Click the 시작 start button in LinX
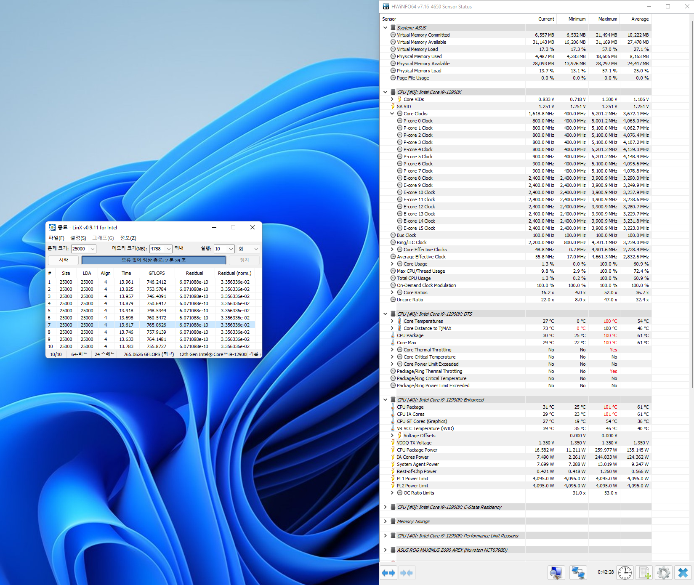The image size is (694, 585). (64, 260)
